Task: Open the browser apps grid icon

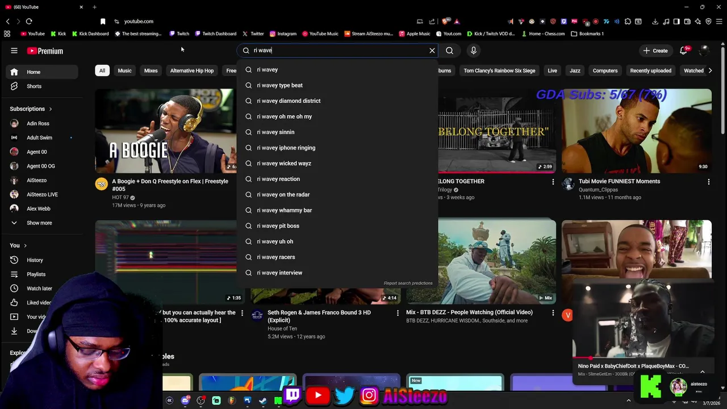Action: (x=7, y=34)
